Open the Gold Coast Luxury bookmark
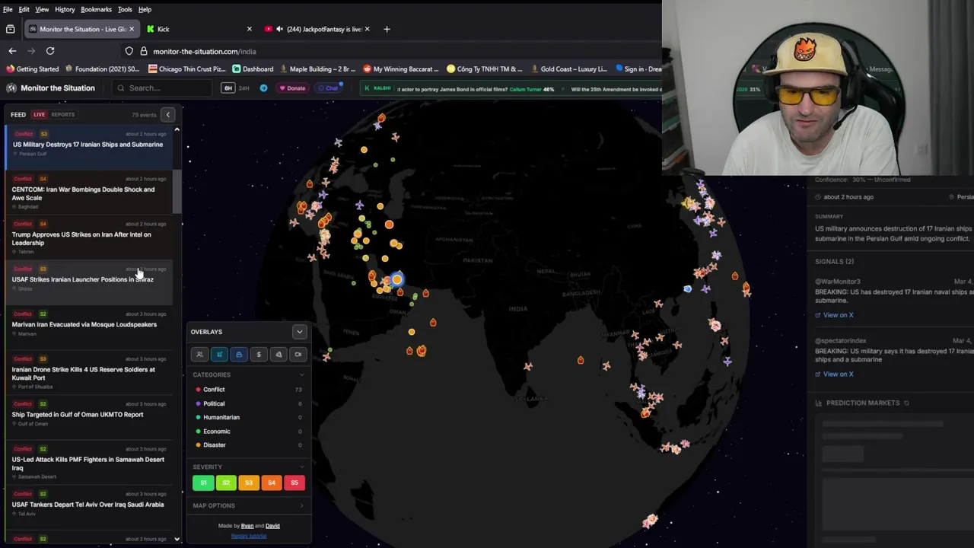The image size is (974, 548). pyautogui.click(x=568, y=68)
